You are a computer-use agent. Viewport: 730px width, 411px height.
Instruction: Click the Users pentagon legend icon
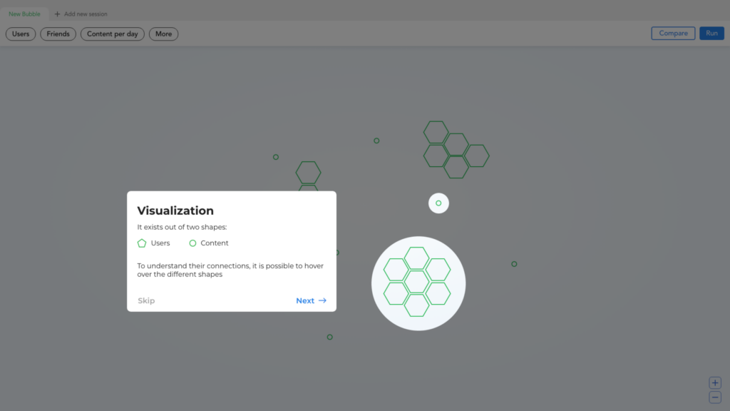click(x=142, y=243)
